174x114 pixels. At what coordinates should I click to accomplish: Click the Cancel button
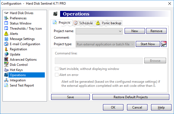click(137, 107)
